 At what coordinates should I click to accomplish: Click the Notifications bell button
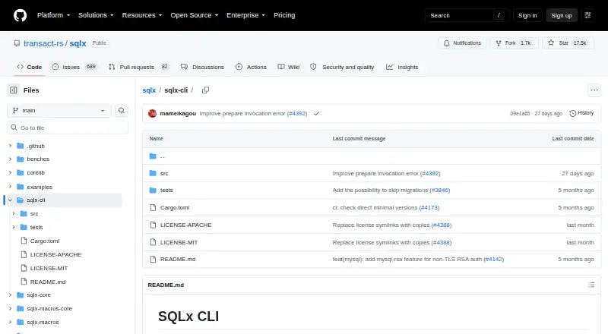click(462, 43)
